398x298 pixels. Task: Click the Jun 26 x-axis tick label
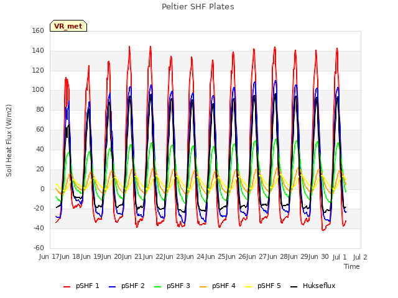click(x=236, y=257)
